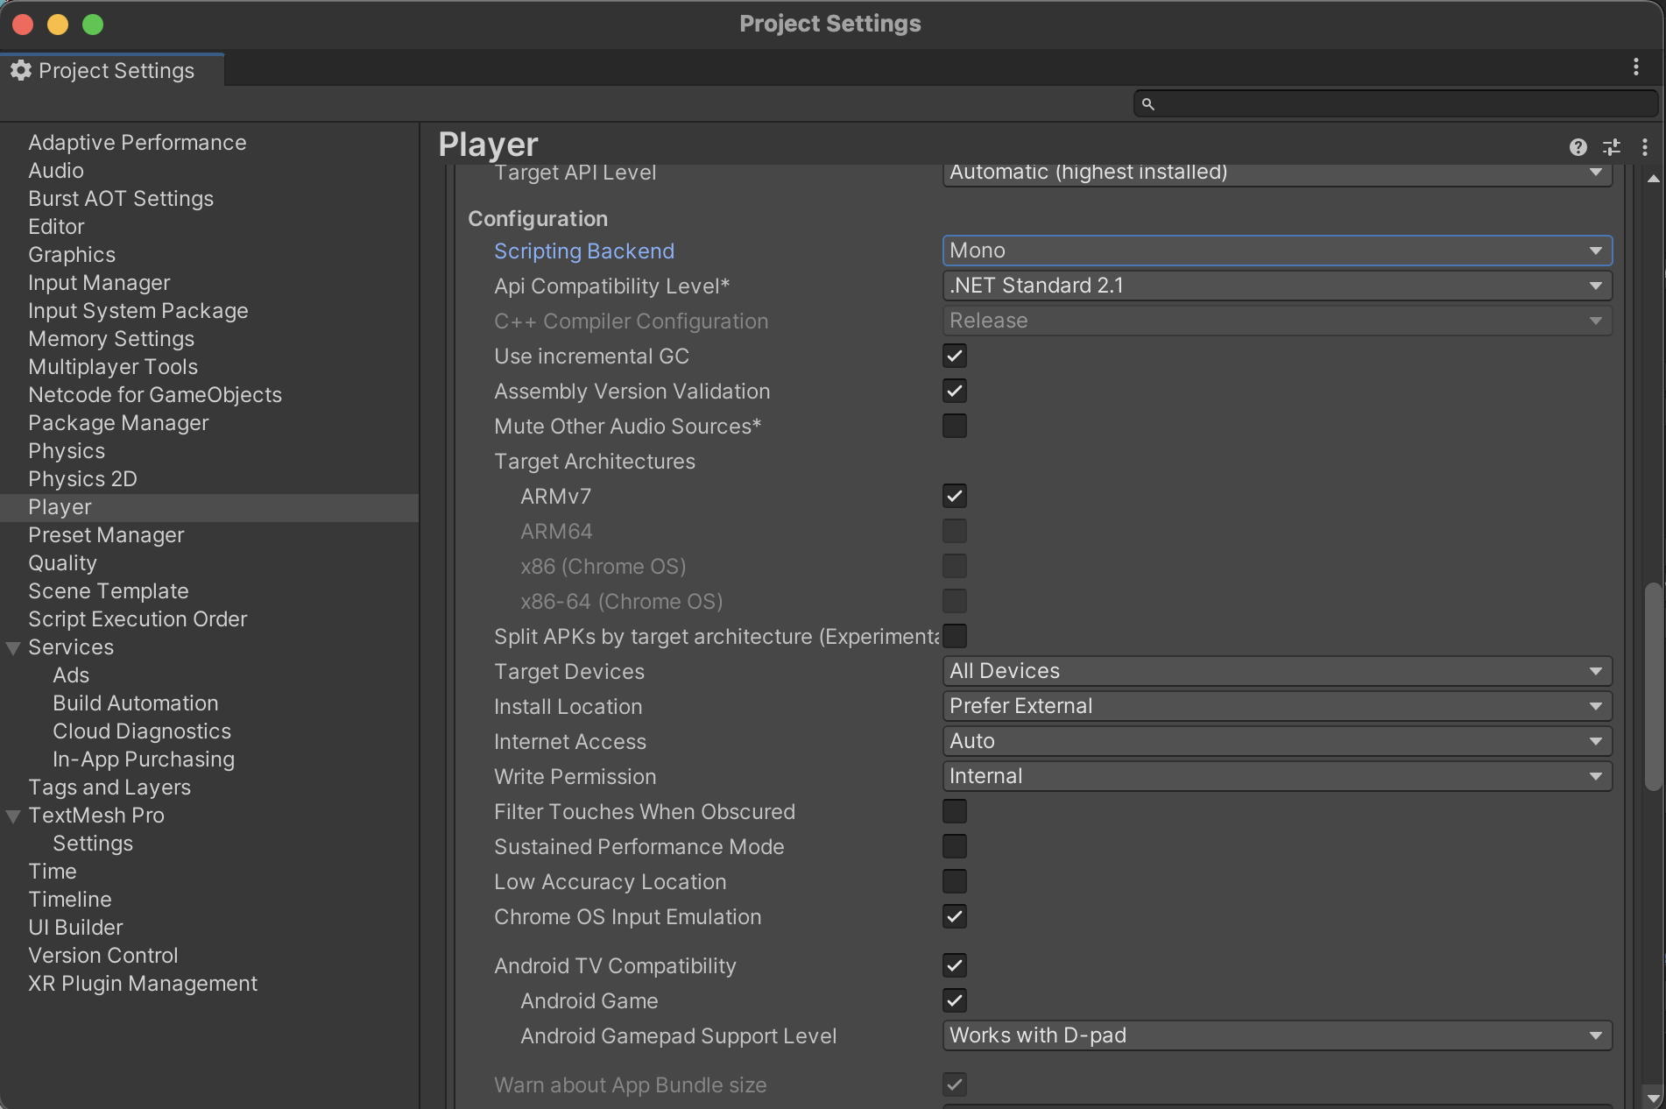Select In-App Purchasing under Services
This screenshot has width=1666, height=1109.
(x=144, y=759)
